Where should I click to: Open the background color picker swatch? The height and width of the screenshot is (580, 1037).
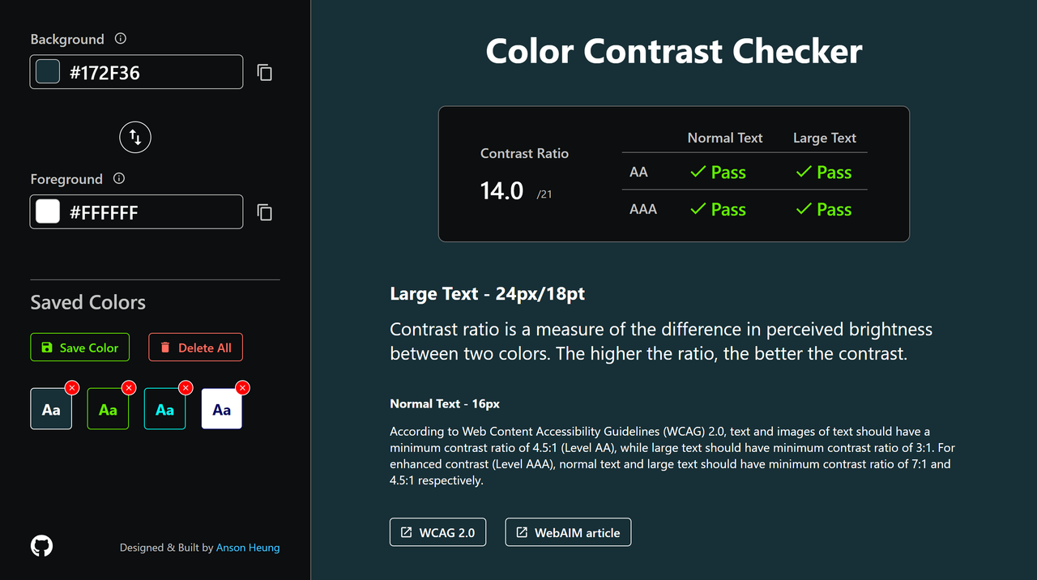[x=48, y=72]
